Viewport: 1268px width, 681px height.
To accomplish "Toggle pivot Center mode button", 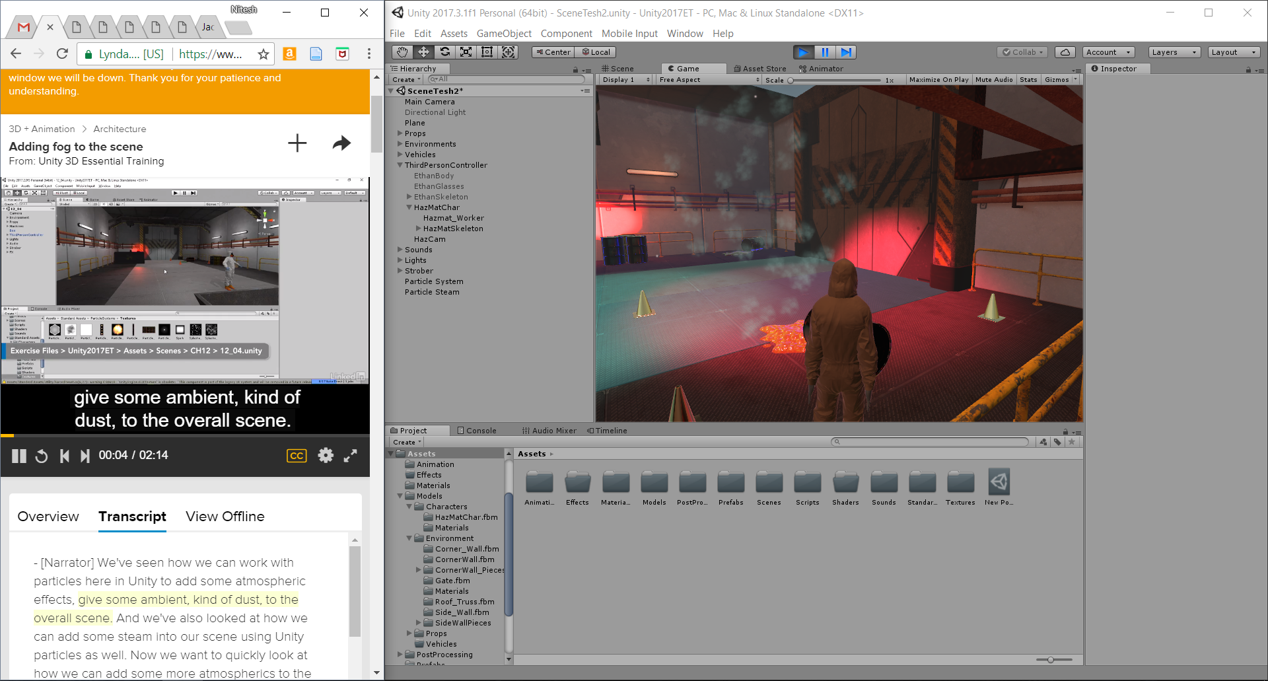I will (x=553, y=52).
